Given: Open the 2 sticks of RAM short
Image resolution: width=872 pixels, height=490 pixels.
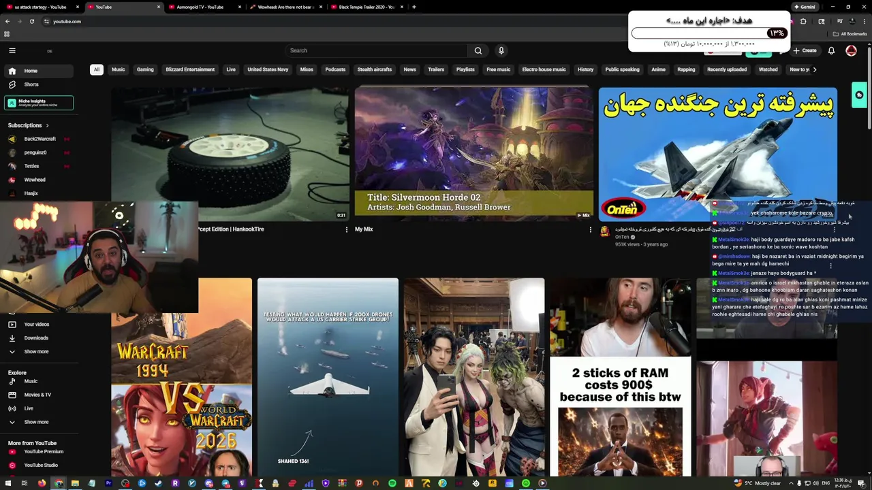Looking at the screenshot, I should pos(621,377).
